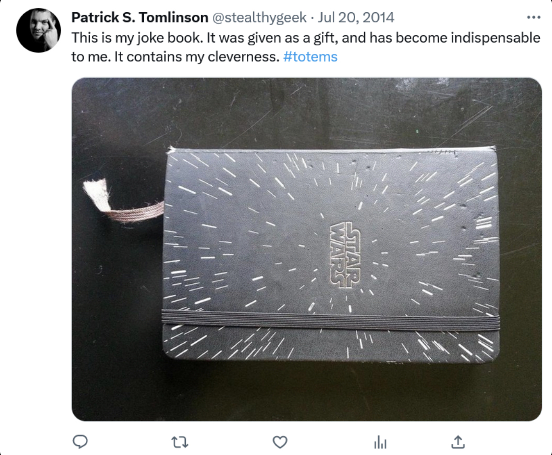Viewport: 552px width, 455px height.
Task: Like the tweet with the heart icon
Action: pyautogui.click(x=280, y=442)
